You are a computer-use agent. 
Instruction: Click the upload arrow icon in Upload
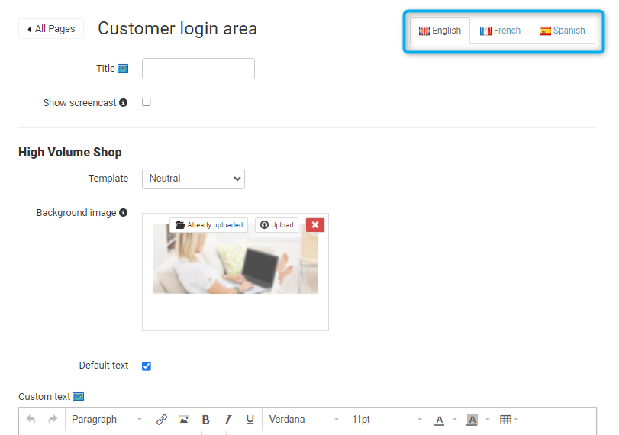tap(265, 225)
